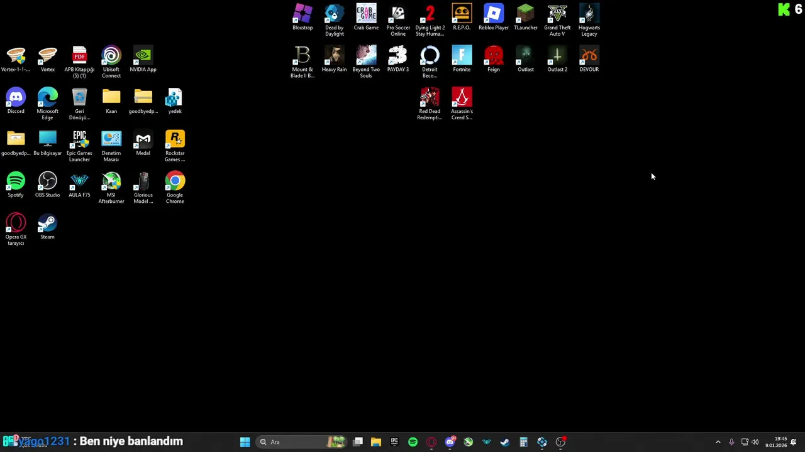Image resolution: width=805 pixels, height=452 pixels.
Task: Open the taskbar clock and date
Action: tap(775, 442)
